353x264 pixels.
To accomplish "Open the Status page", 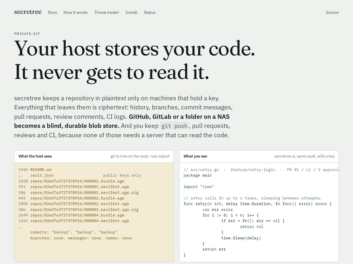I will [x=150, y=12].
